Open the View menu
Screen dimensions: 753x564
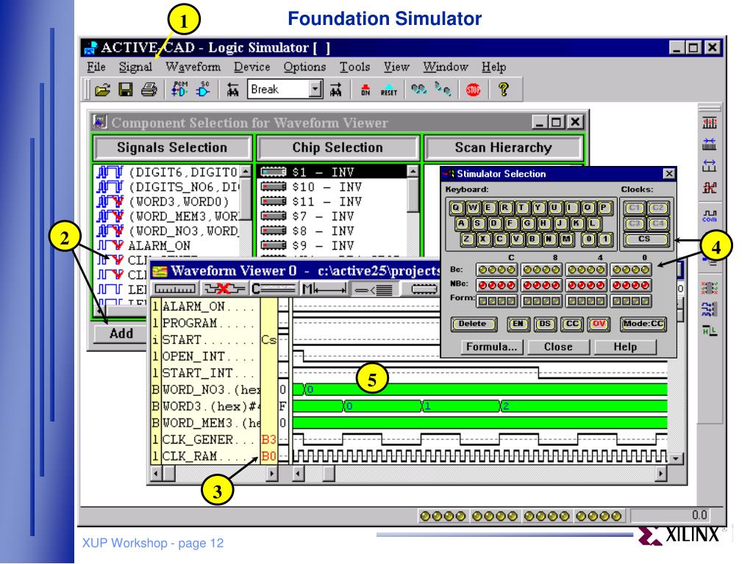(396, 67)
